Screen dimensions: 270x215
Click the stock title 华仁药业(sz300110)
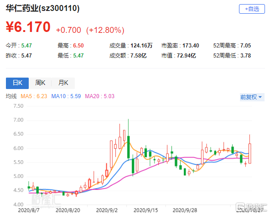click(42, 8)
